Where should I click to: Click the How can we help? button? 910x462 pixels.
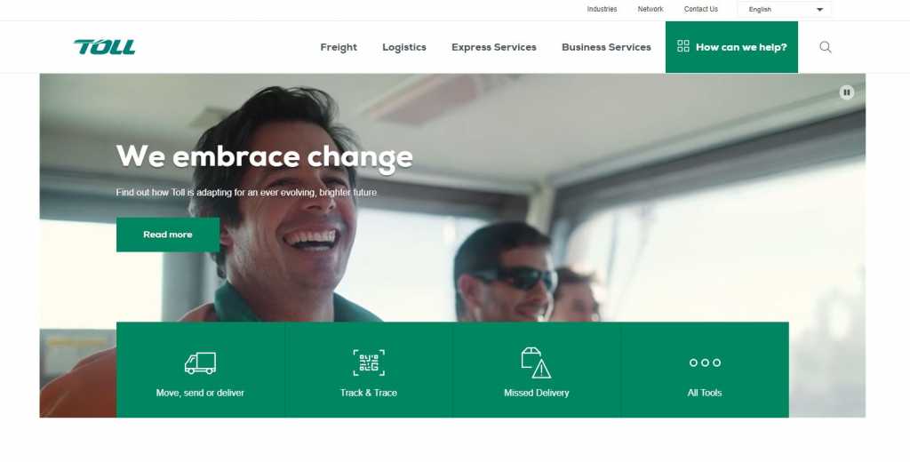[x=731, y=47]
